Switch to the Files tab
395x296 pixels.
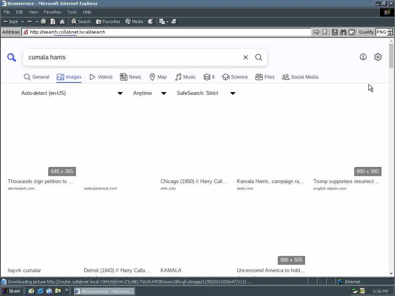pos(265,77)
